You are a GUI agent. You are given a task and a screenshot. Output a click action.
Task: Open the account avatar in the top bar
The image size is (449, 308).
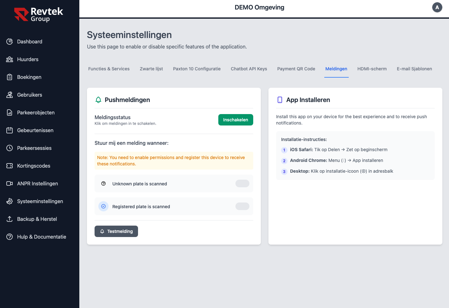(437, 7)
